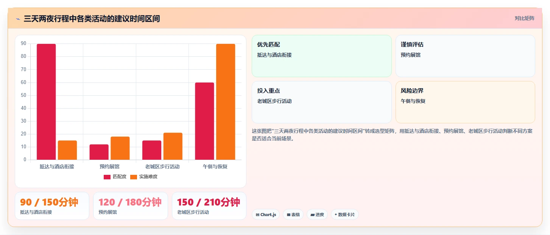This screenshot has width=550, height=235.
Task: Select the 150 / 210分钟 stat card
Action: coord(209,206)
